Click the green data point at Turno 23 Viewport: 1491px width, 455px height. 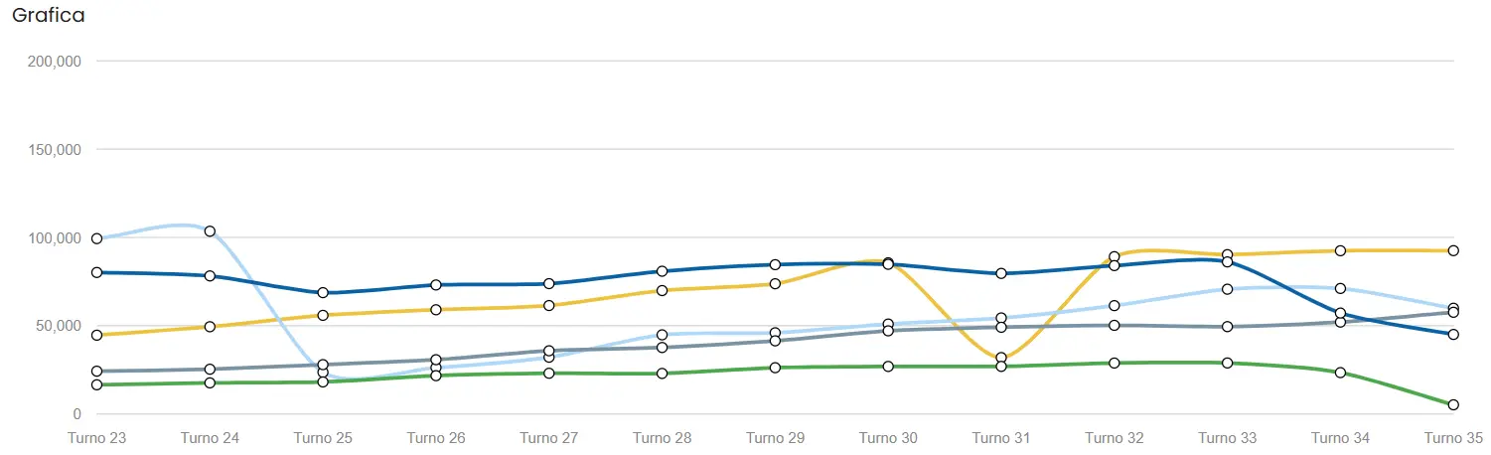tap(97, 384)
